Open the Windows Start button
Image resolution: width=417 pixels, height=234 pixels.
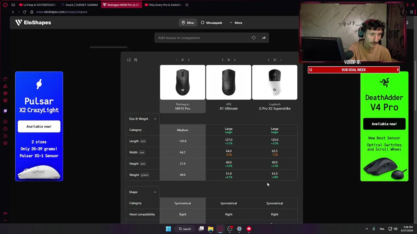[x=168, y=229]
